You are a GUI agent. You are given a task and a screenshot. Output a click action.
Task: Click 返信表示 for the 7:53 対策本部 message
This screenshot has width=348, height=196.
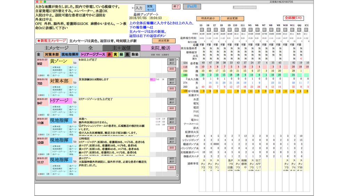(172, 81)
